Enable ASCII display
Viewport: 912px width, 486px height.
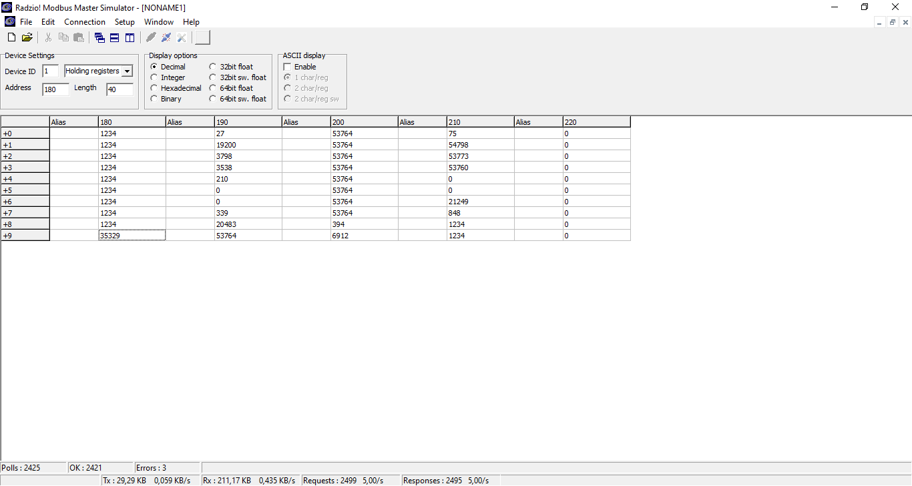tap(286, 66)
